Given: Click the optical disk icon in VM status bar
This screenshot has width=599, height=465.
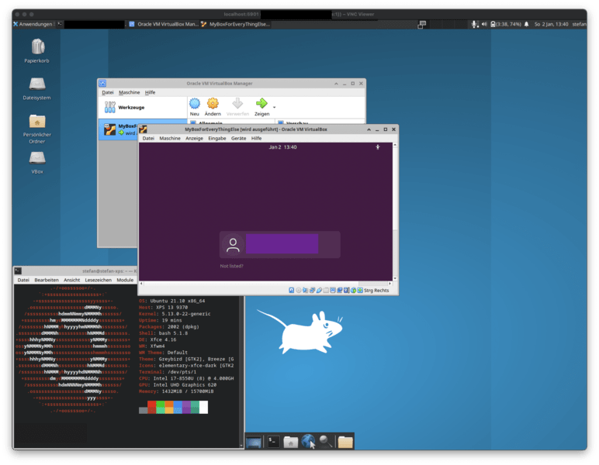Looking at the screenshot, I should (x=299, y=291).
